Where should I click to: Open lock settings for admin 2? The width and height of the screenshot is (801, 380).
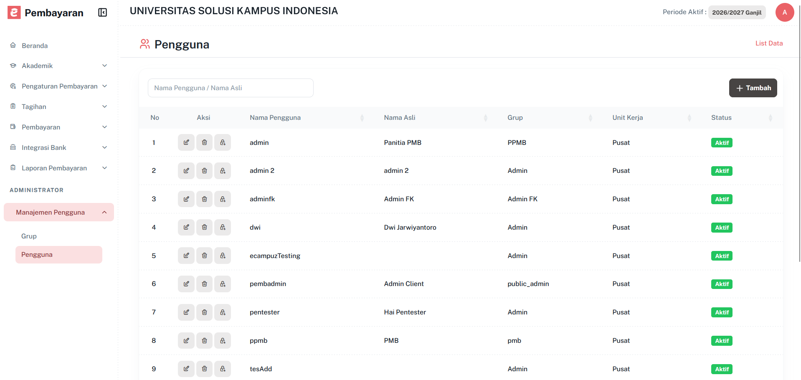click(x=223, y=171)
